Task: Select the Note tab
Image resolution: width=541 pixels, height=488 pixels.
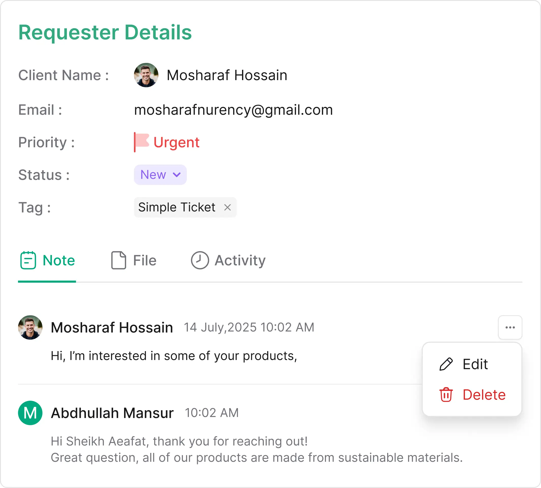Action: point(59,260)
